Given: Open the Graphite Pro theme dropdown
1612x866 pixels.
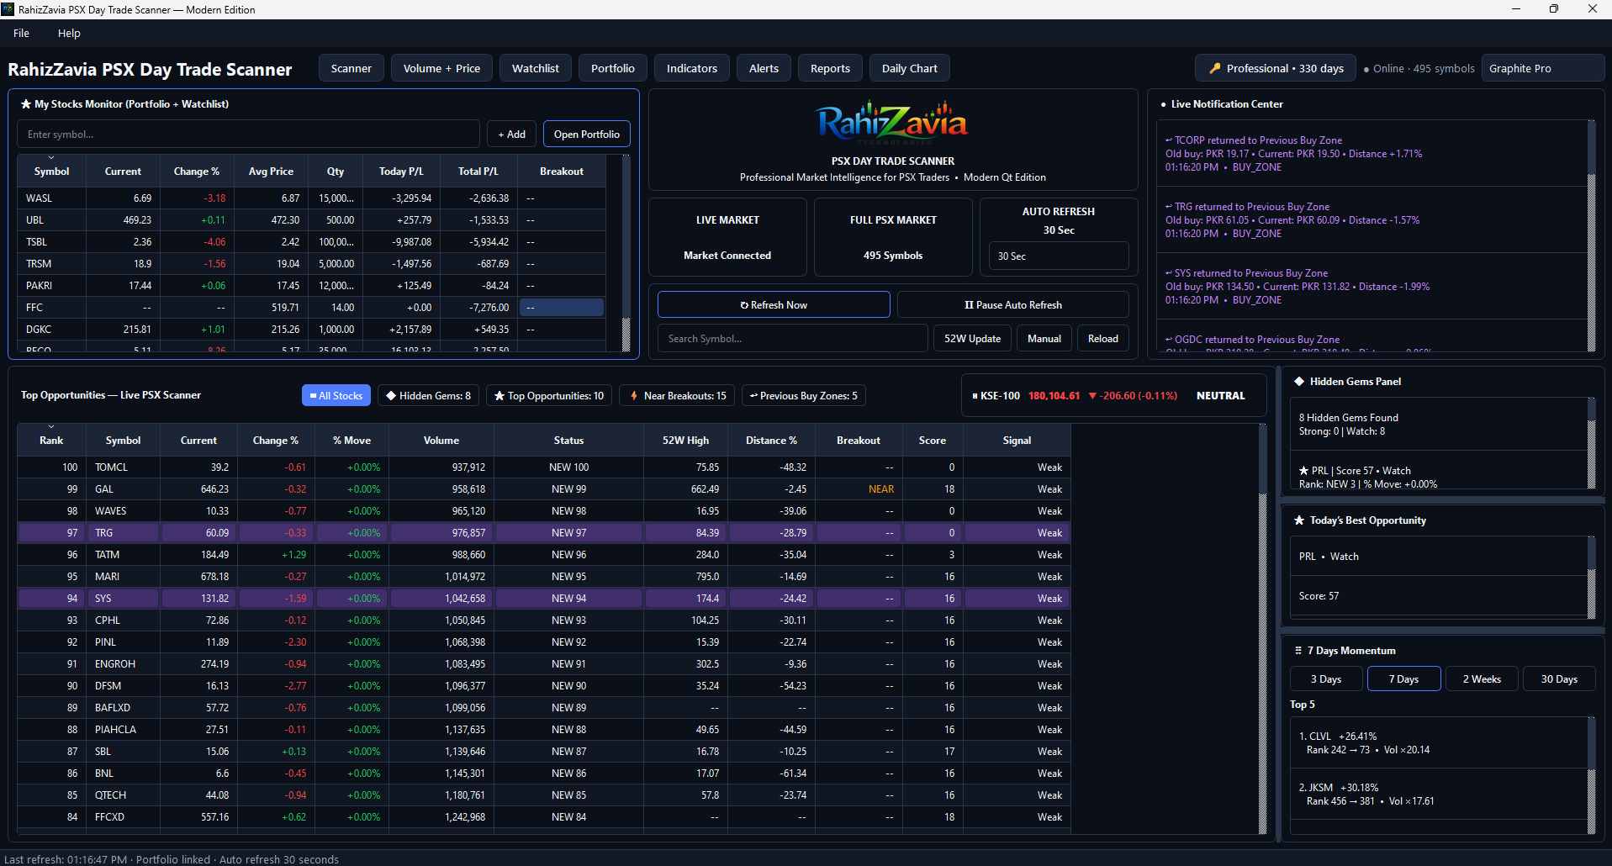Looking at the screenshot, I should click(x=1543, y=69).
